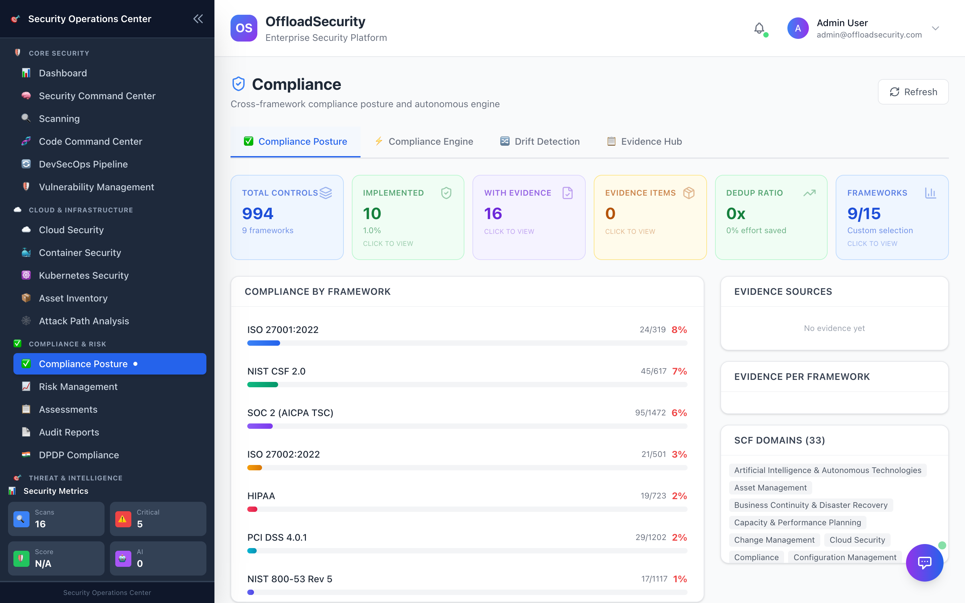Open the With Evidence card

529,217
